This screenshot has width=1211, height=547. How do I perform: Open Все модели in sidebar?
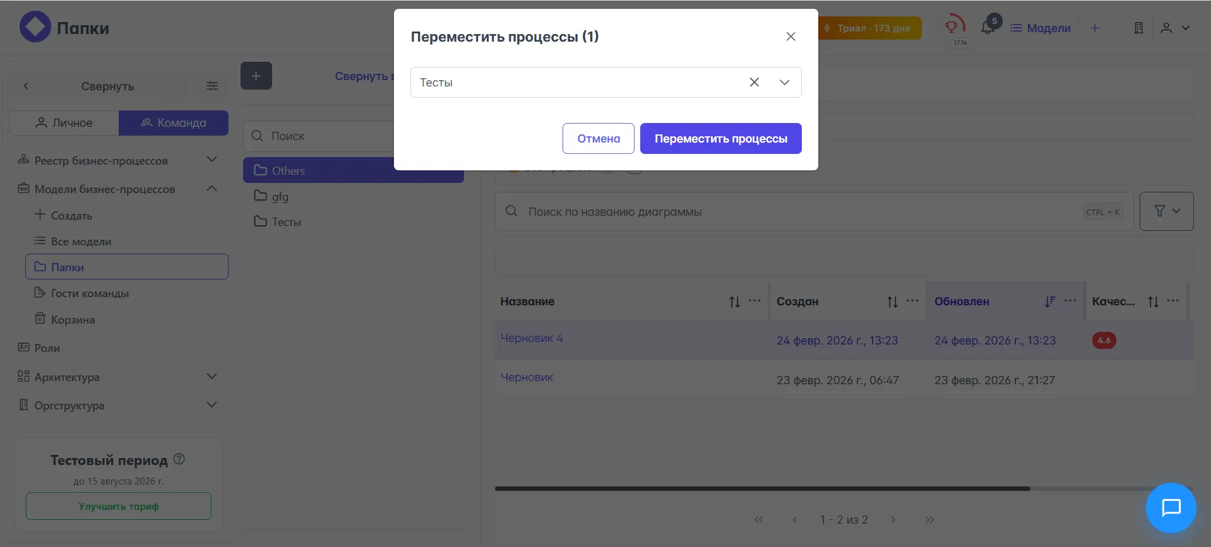(x=81, y=242)
